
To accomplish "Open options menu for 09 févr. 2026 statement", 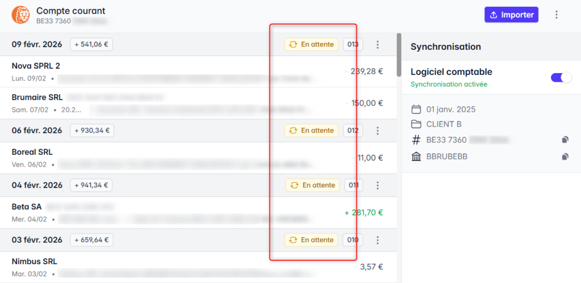I will coord(378,44).
